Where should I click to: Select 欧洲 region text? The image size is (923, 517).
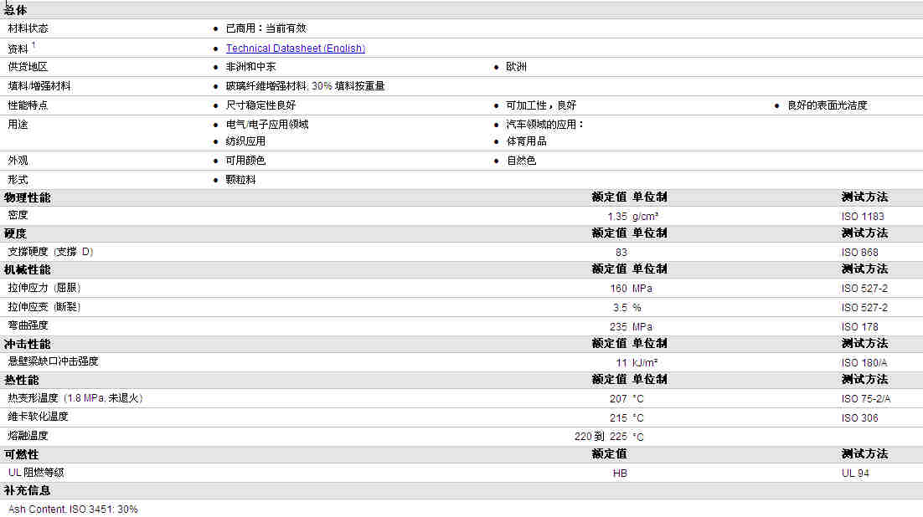tap(516, 67)
